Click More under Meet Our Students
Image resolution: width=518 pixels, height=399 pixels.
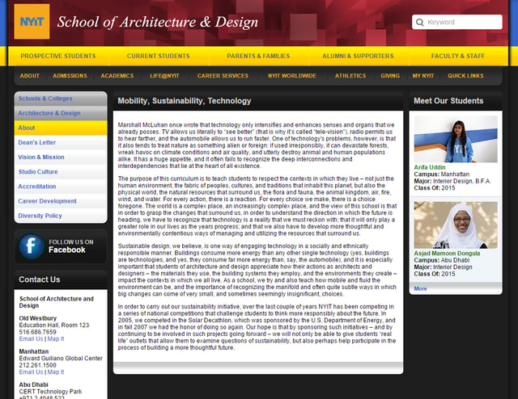click(420, 288)
